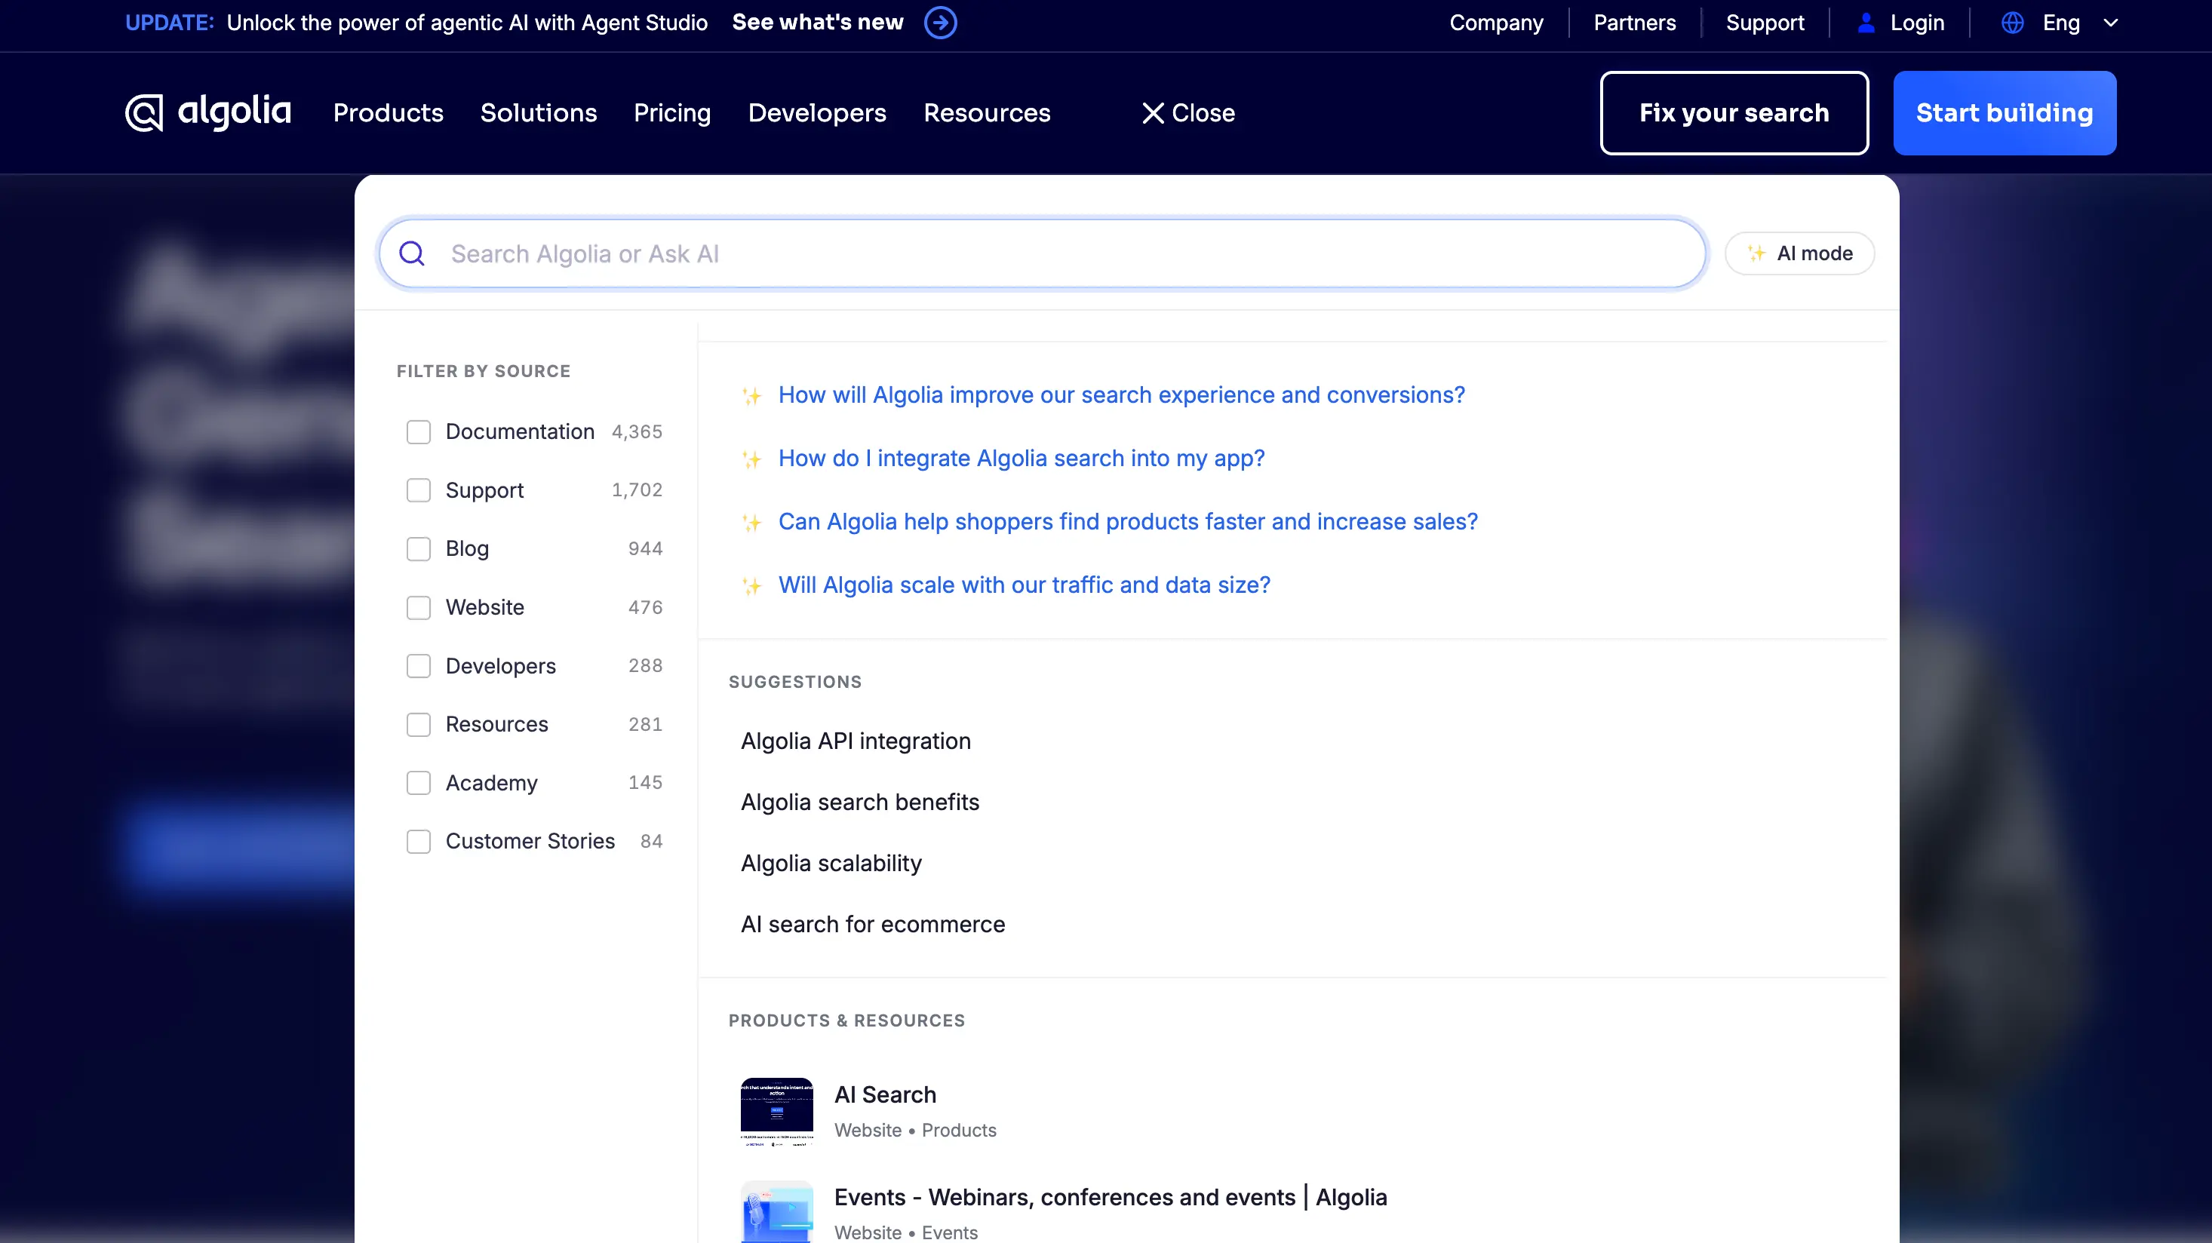This screenshot has height=1243, width=2212.
Task: Ask how Algolia improves search experience and conversions
Action: [1121, 395]
